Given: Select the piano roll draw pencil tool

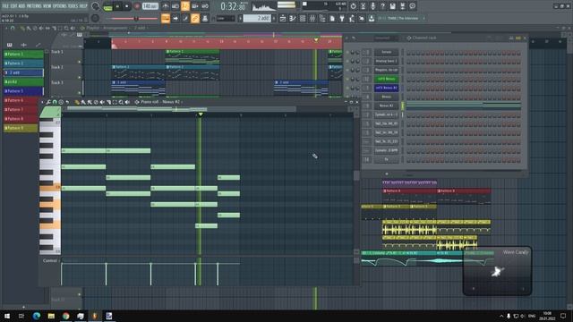Looking at the screenshot, I should (77, 102).
